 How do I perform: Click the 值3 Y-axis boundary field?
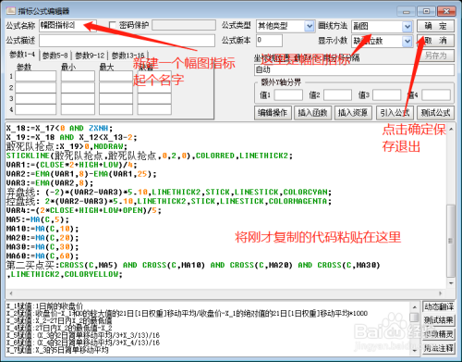click(x=387, y=95)
